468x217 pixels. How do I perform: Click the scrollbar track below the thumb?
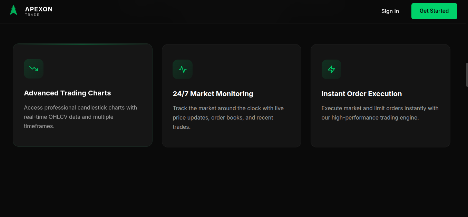pos(467,152)
